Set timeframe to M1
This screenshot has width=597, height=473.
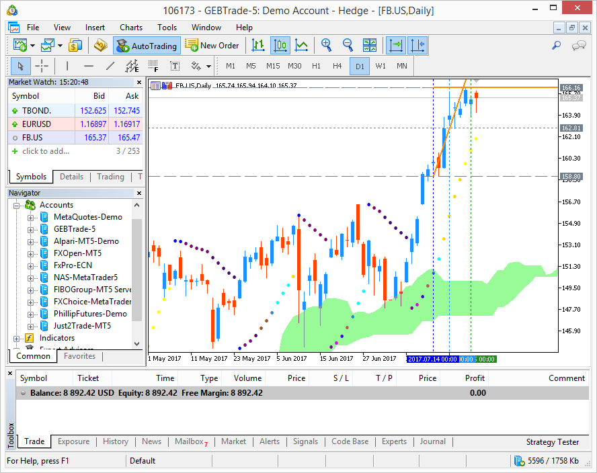point(231,67)
